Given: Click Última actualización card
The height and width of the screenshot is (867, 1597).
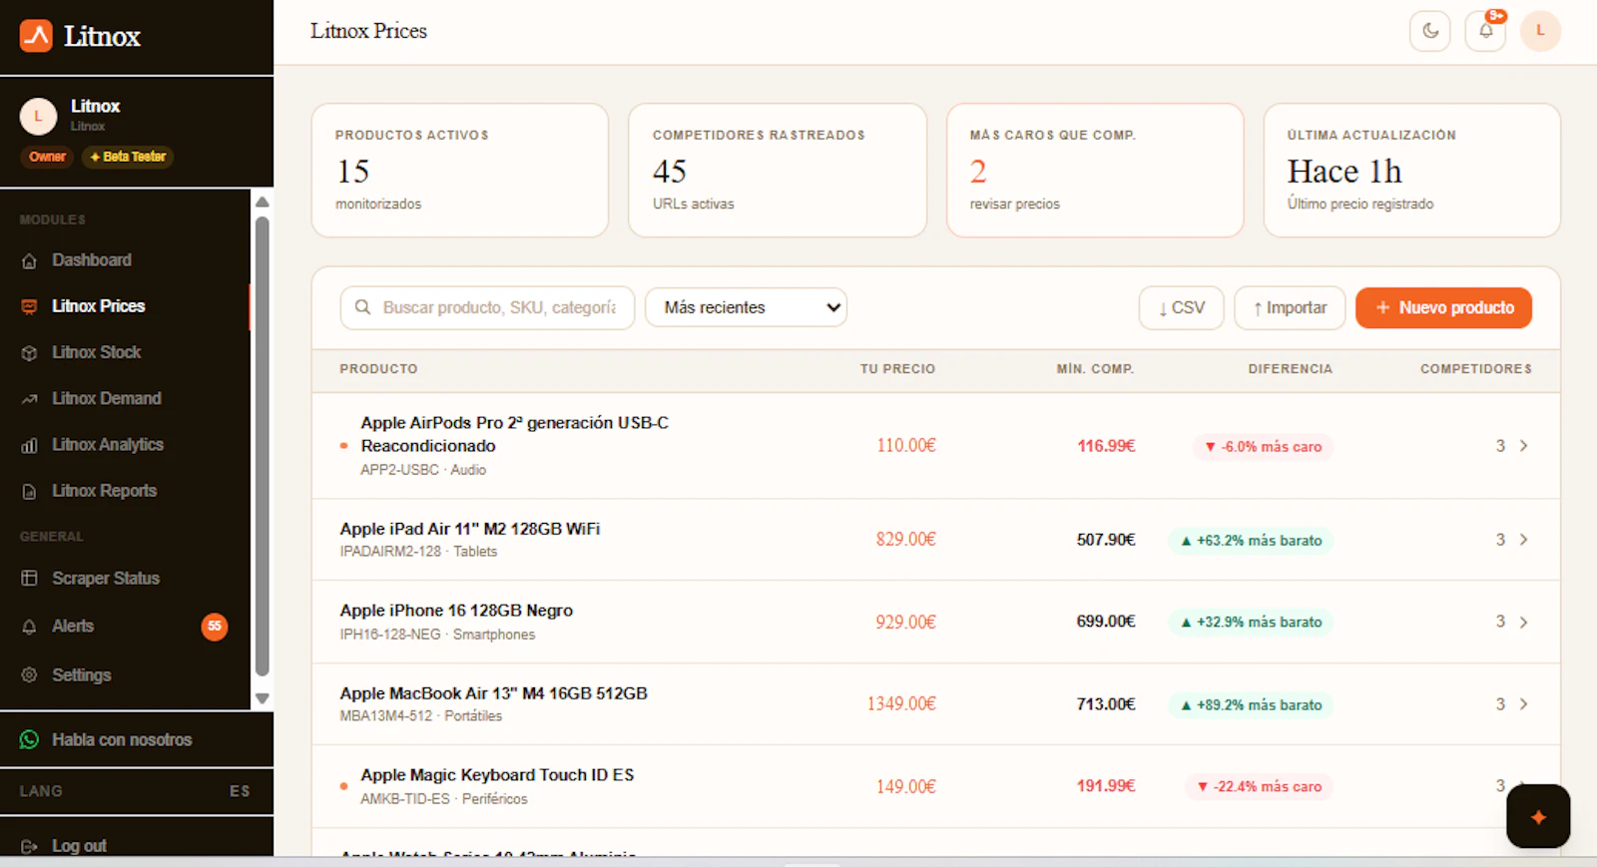Looking at the screenshot, I should click(x=1412, y=171).
